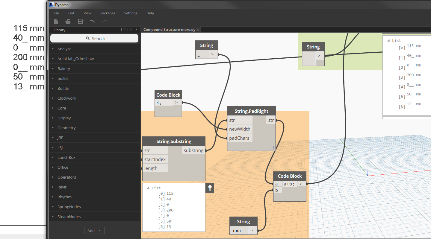
Task: Close the Compound Structure-more.dy tab
Action: [198, 30]
